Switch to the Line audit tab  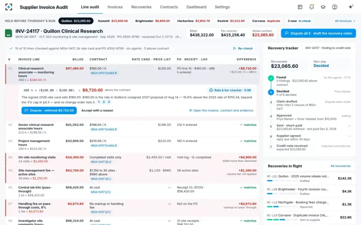coord(90,7)
